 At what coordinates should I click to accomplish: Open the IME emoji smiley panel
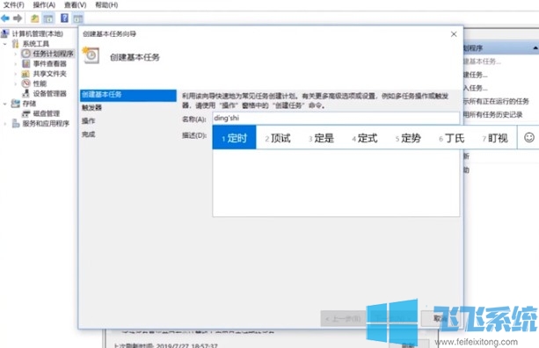click(x=529, y=137)
